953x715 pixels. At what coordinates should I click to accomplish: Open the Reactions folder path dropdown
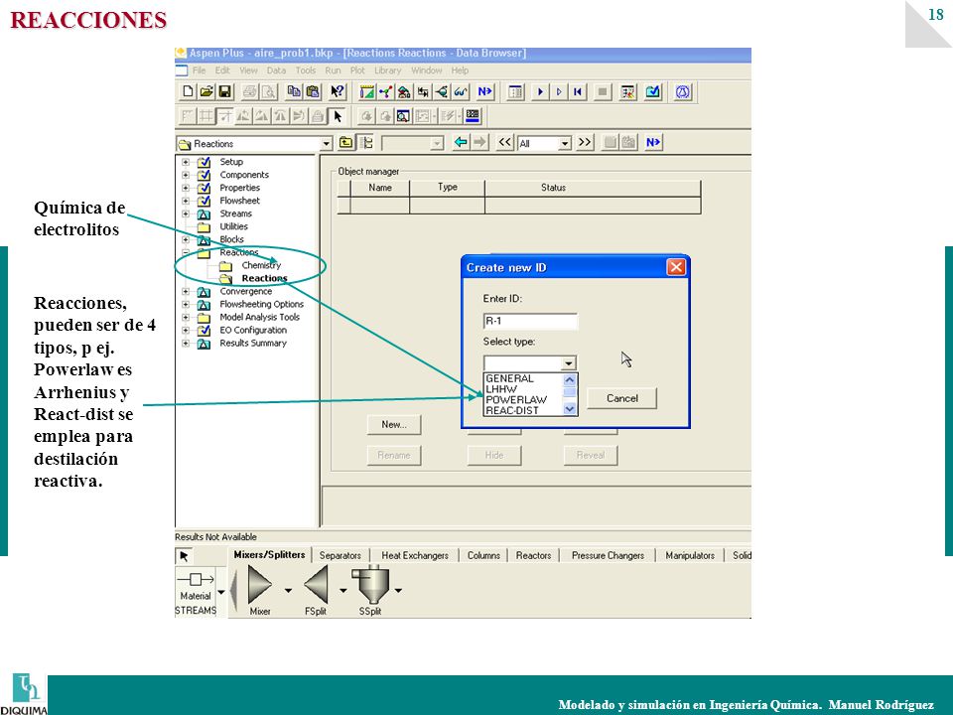coord(327,143)
